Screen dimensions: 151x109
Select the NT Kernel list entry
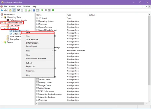click(x=43, y=18)
